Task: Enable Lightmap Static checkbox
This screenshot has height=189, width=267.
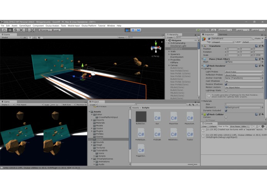Action: coord(226,91)
